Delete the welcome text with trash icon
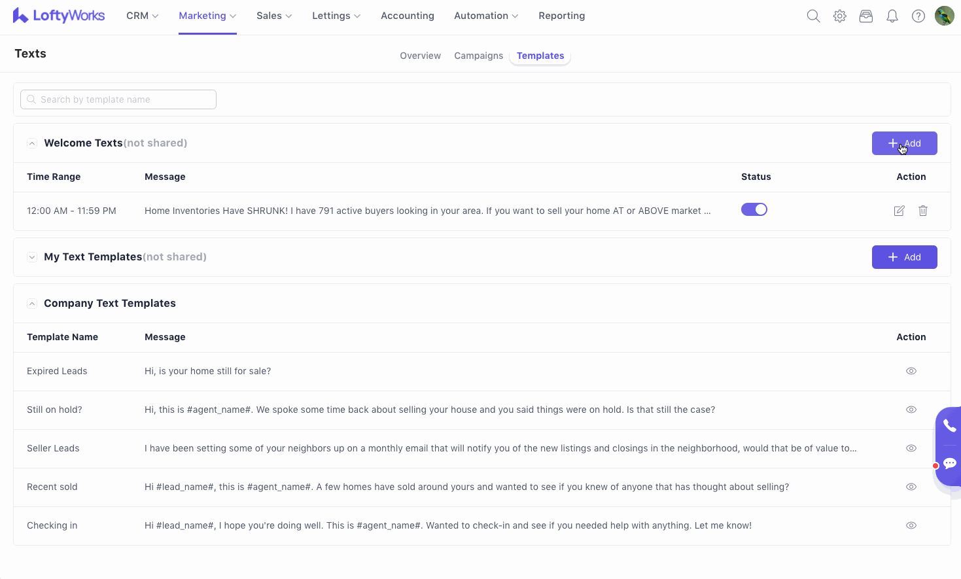The width and height of the screenshot is (961, 579). 923,211
